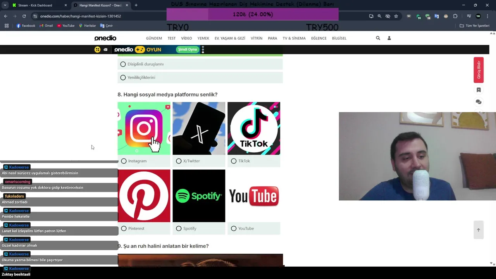Open the PARA menu item
The image size is (496, 279).
[272, 38]
